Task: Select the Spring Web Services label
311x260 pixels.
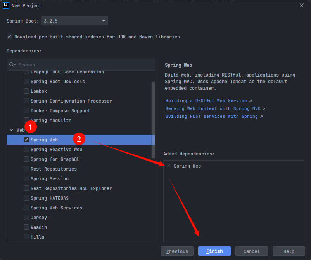Action: pyautogui.click(x=56, y=208)
